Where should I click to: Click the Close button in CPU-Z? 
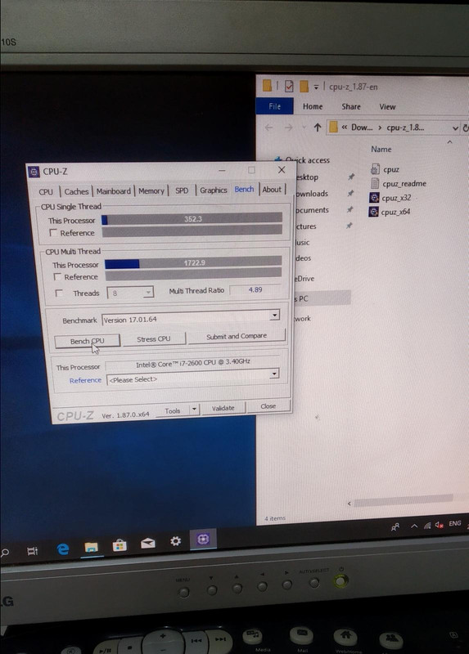point(268,406)
